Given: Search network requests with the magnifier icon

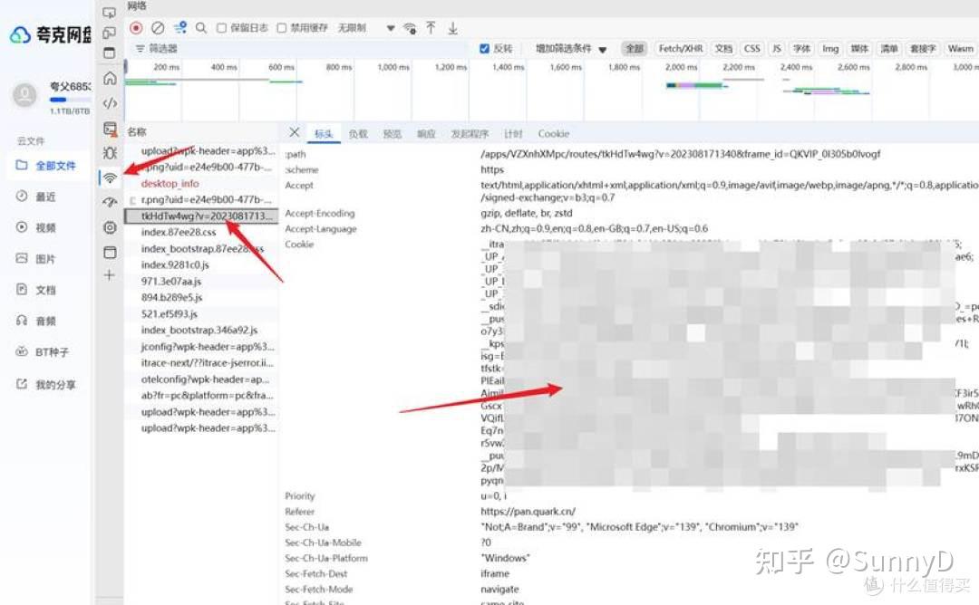Looking at the screenshot, I should (199, 27).
